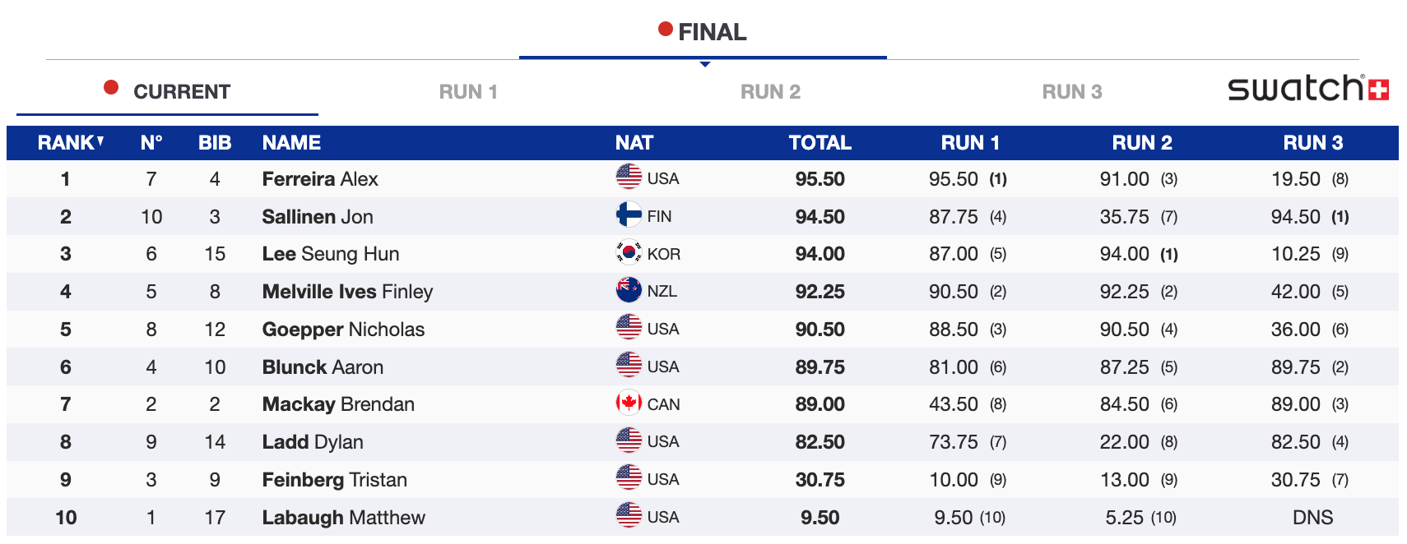Screen dimensions: 1407x544
Task: Click the New Zealand flag icon
Action: (629, 290)
